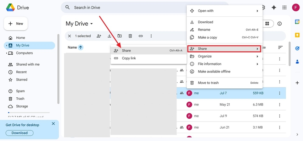
Task: Choose Make available offline
Action: pyautogui.click(x=225, y=72)
